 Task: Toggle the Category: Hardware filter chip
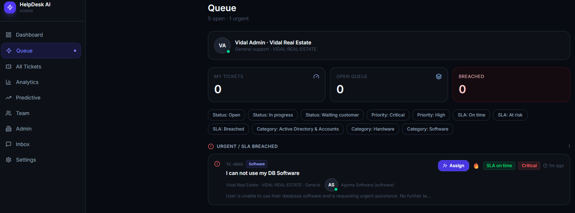pos(373,129)
